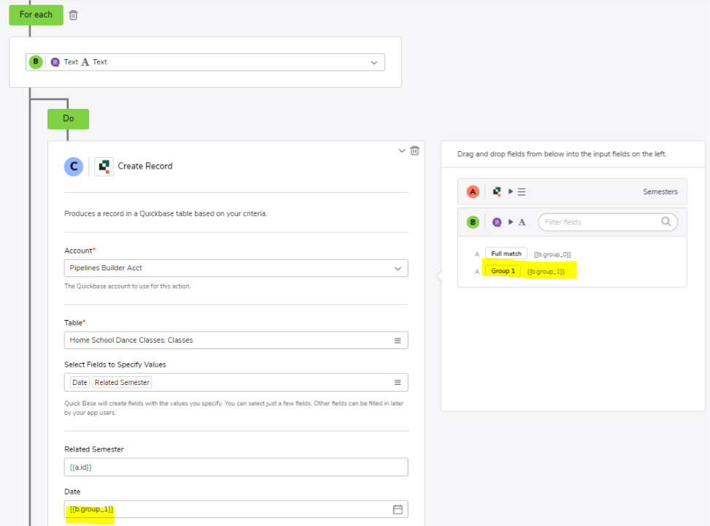
Task: Expand step A Semesters with arrow
Action: point(511,191)
